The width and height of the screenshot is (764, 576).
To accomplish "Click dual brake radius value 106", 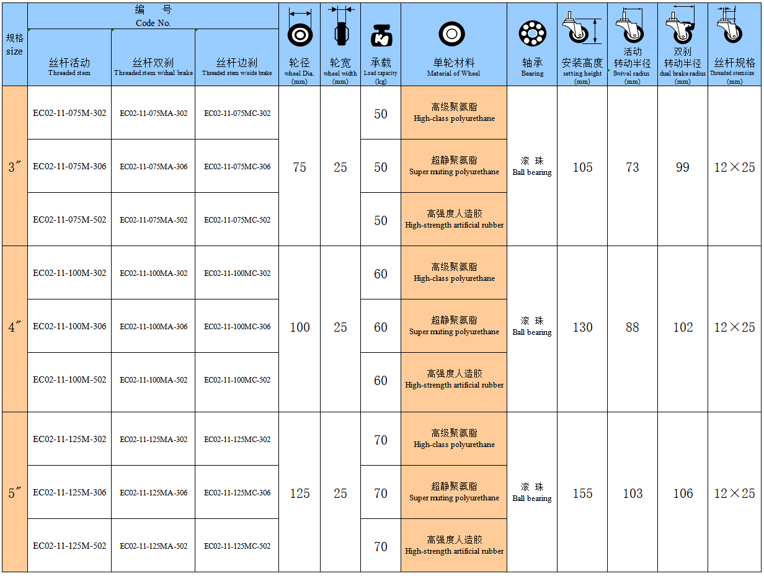I will (683, 494).
